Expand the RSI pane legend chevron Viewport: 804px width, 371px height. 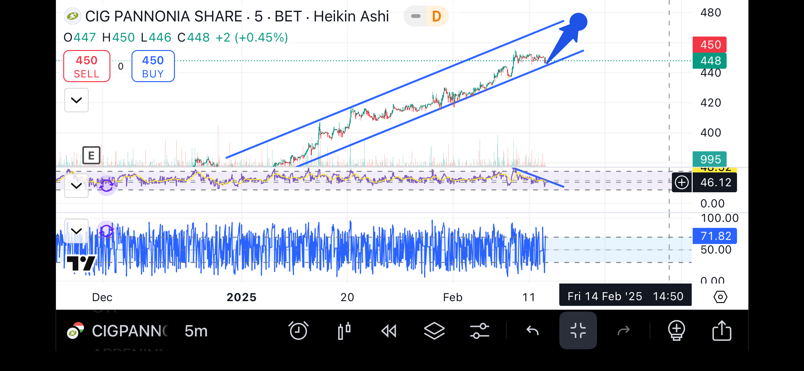(x=76, y=186)
